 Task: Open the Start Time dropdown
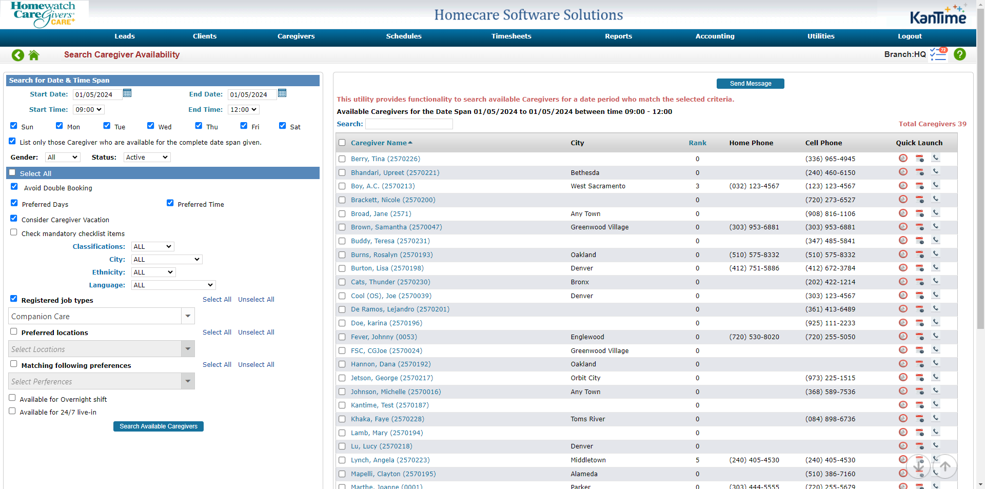tap(89, 110)
